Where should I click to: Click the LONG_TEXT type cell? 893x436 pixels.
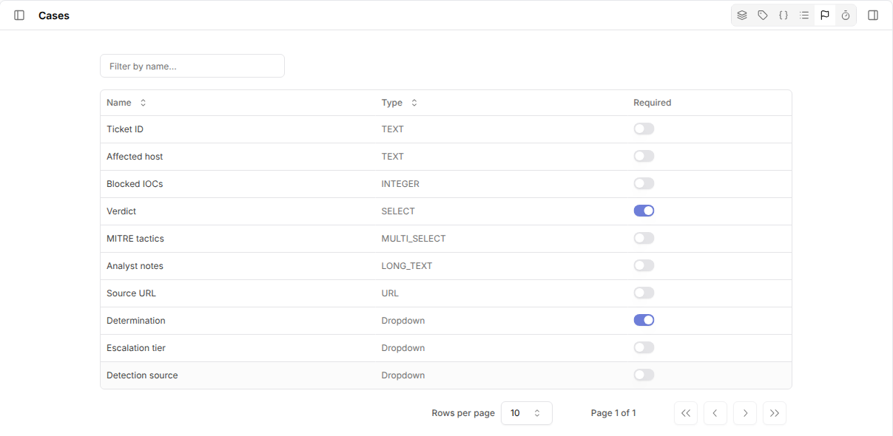click(x=407, y=266)
